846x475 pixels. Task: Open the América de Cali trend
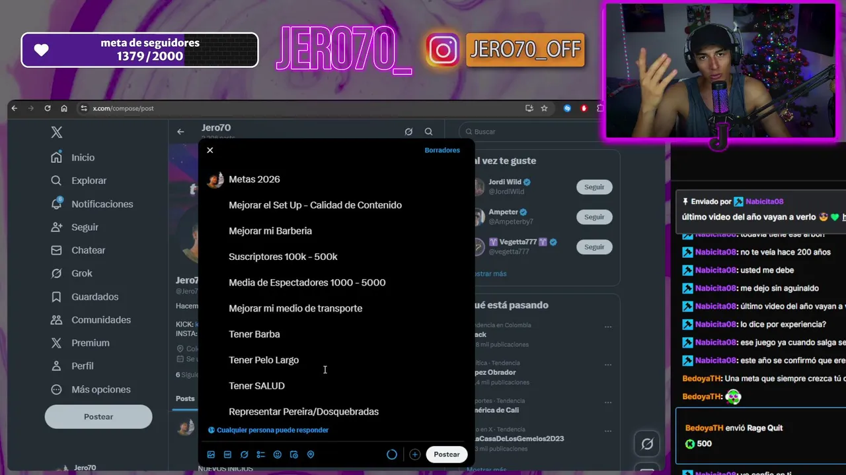coord(497,410)
